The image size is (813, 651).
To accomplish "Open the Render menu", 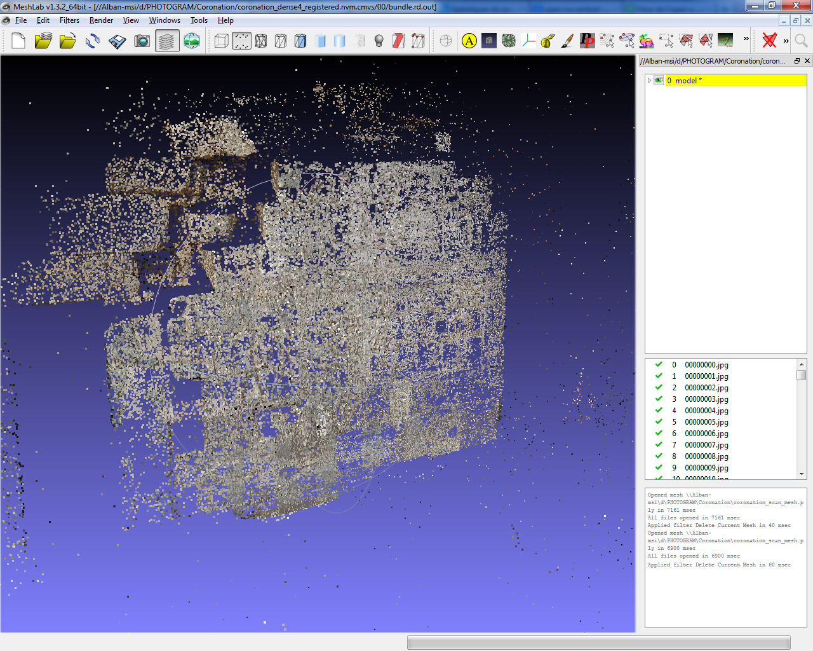I will 101,20.
